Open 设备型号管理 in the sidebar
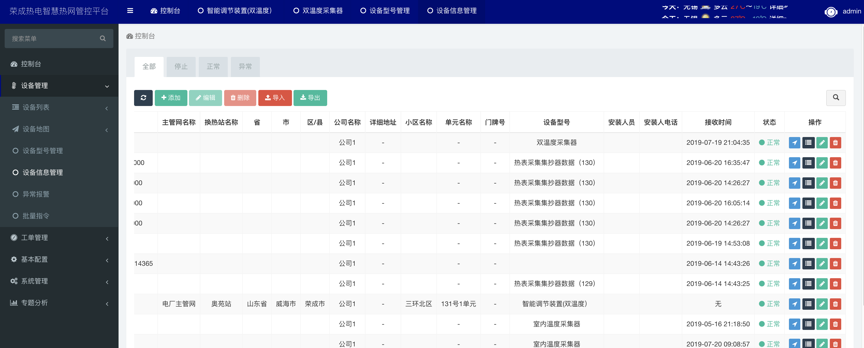This screenshot has height=348, width=864. [59, 151]
